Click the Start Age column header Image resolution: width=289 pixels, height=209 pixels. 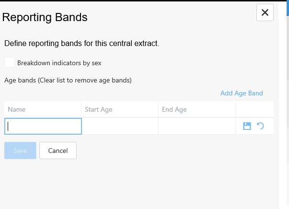[x=98, y=109]
